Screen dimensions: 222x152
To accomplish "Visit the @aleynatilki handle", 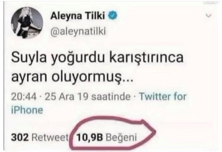I will [x=78, y=31].
